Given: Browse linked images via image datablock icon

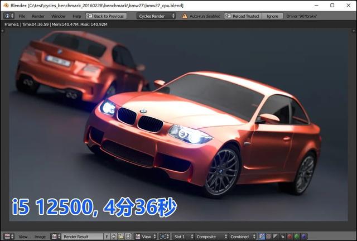Looking at the screenshot, I should (56, 237).
